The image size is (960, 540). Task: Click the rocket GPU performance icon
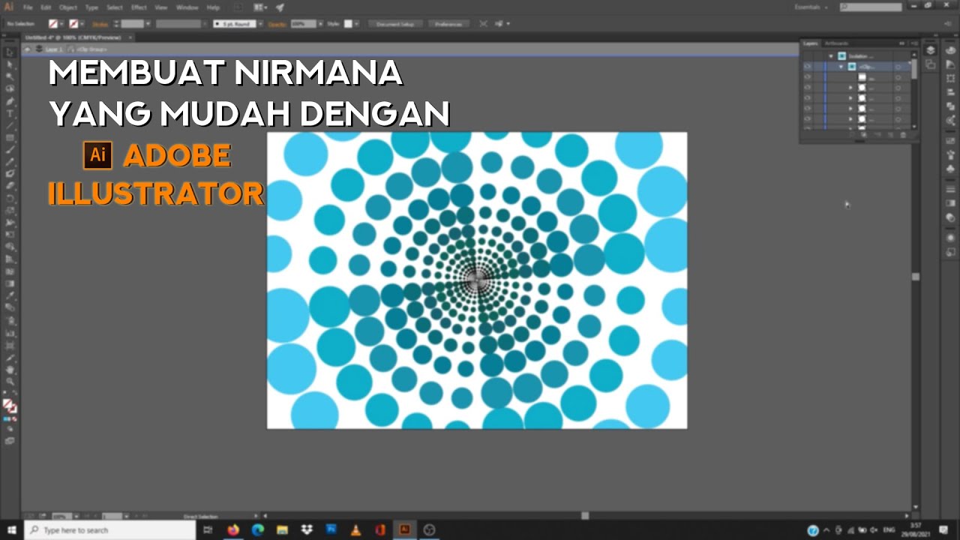click(280, 7)
